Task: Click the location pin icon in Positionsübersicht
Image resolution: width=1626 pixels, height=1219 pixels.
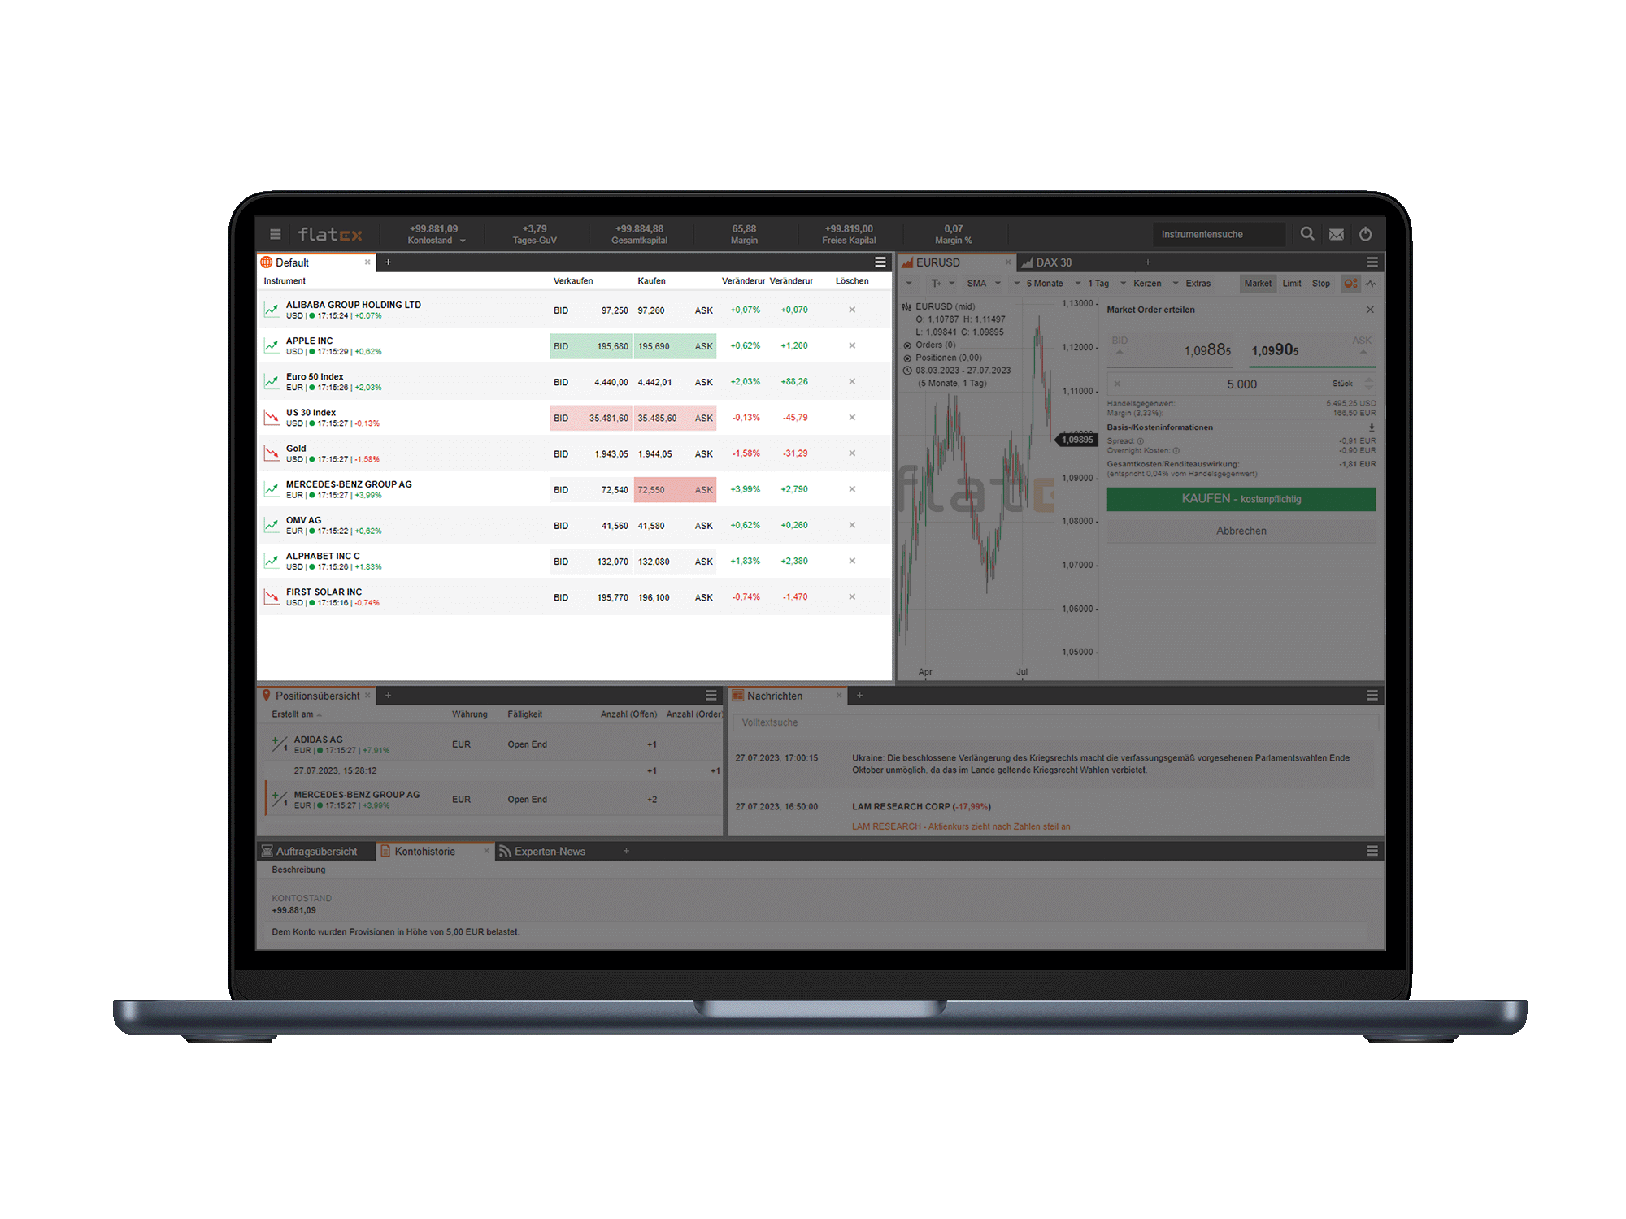Action: (x=265, y=698)
